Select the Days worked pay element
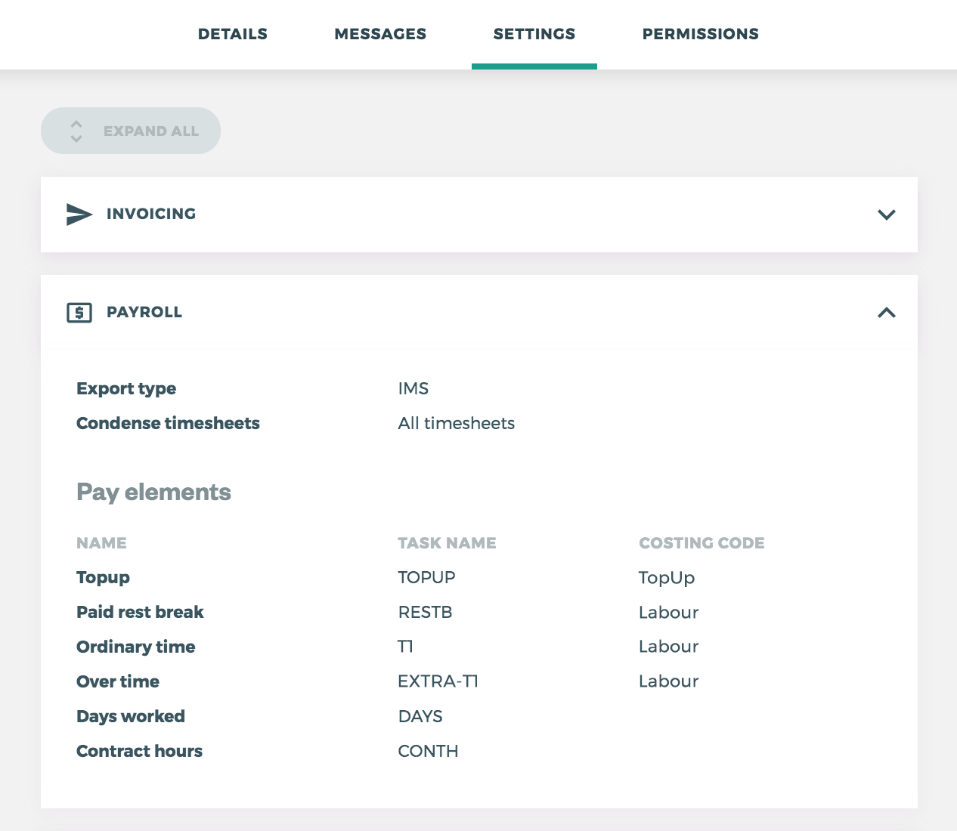Screen dimensions: 957x831 131,717
